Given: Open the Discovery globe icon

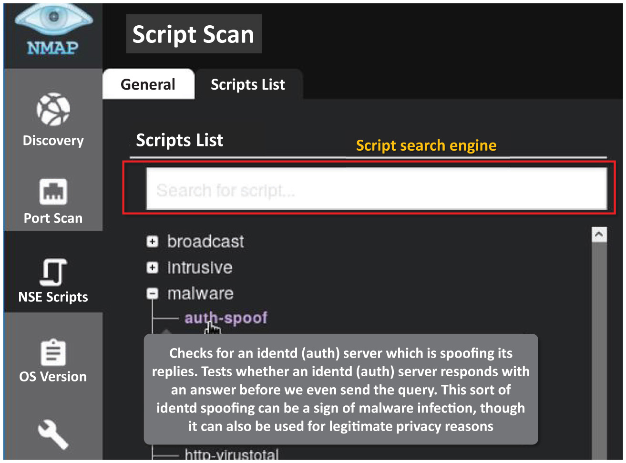Looking at the screenshot, I should pyautogui.click(x=53, y=109).
